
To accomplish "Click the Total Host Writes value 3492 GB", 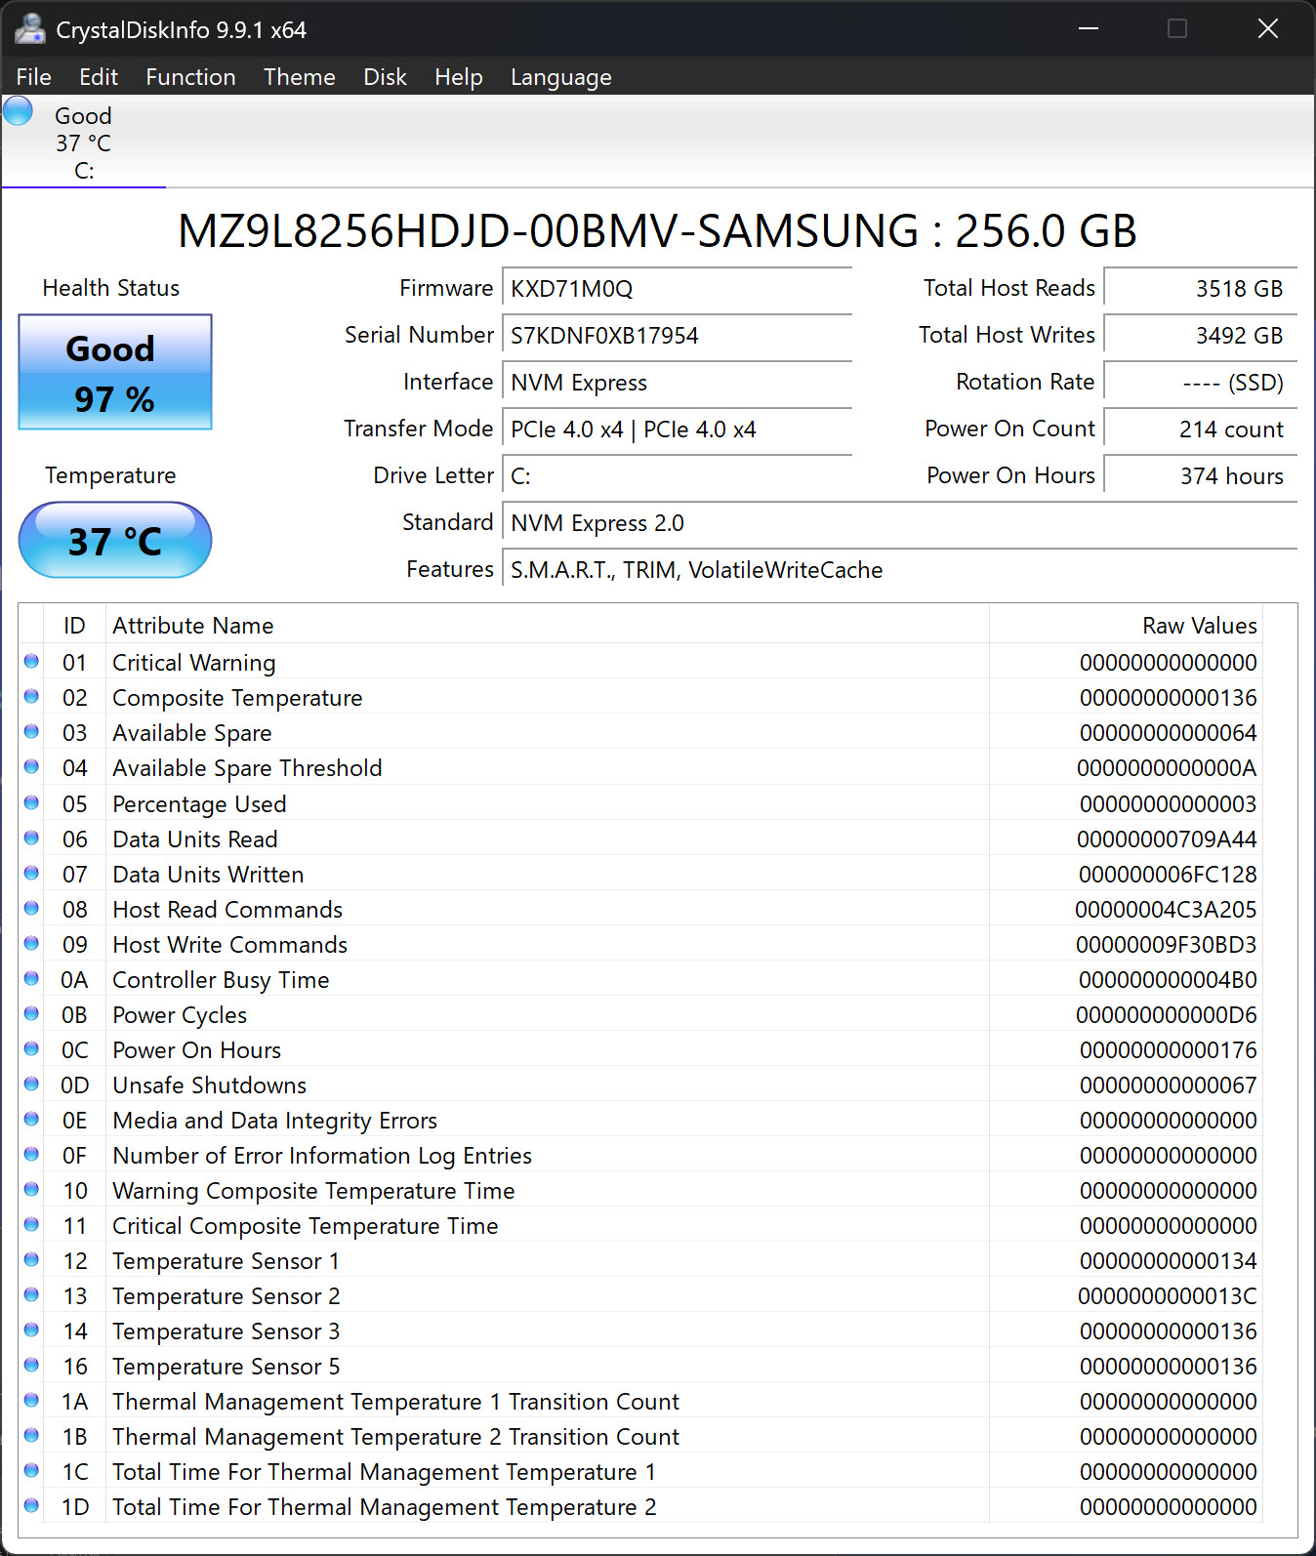I will pyautogui.click(x=1200, y=336).
